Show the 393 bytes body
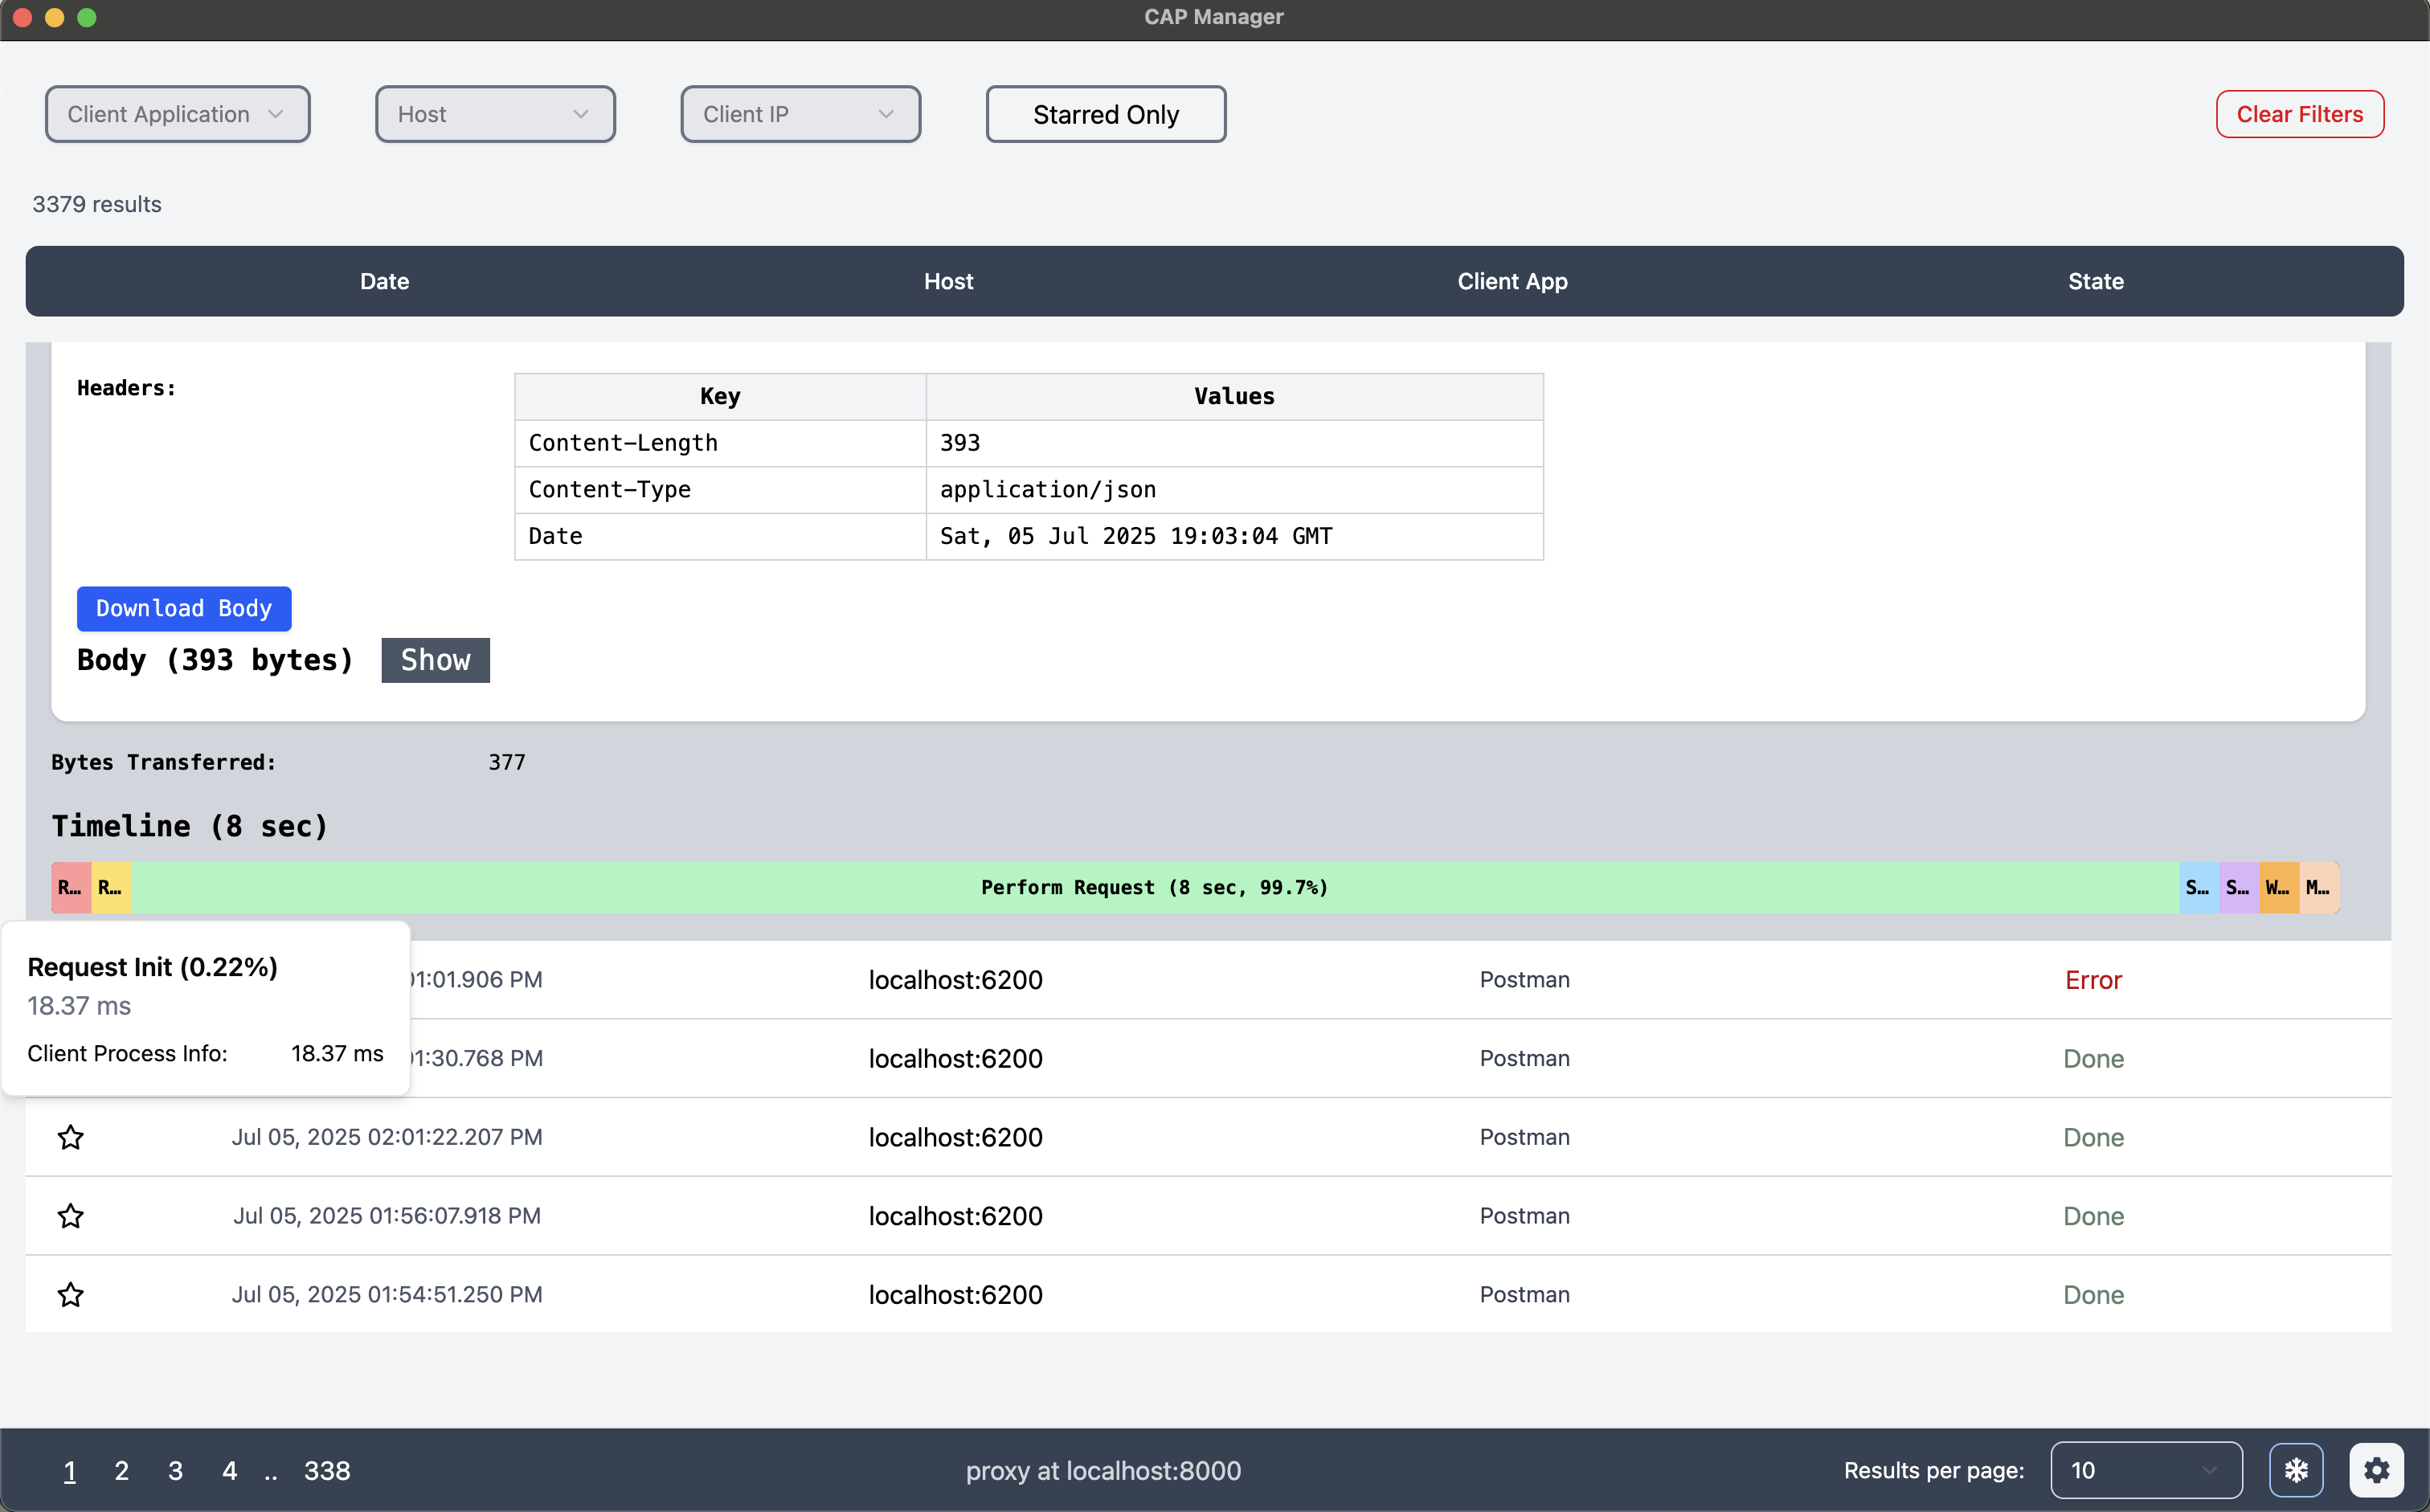 click(436, 660)
